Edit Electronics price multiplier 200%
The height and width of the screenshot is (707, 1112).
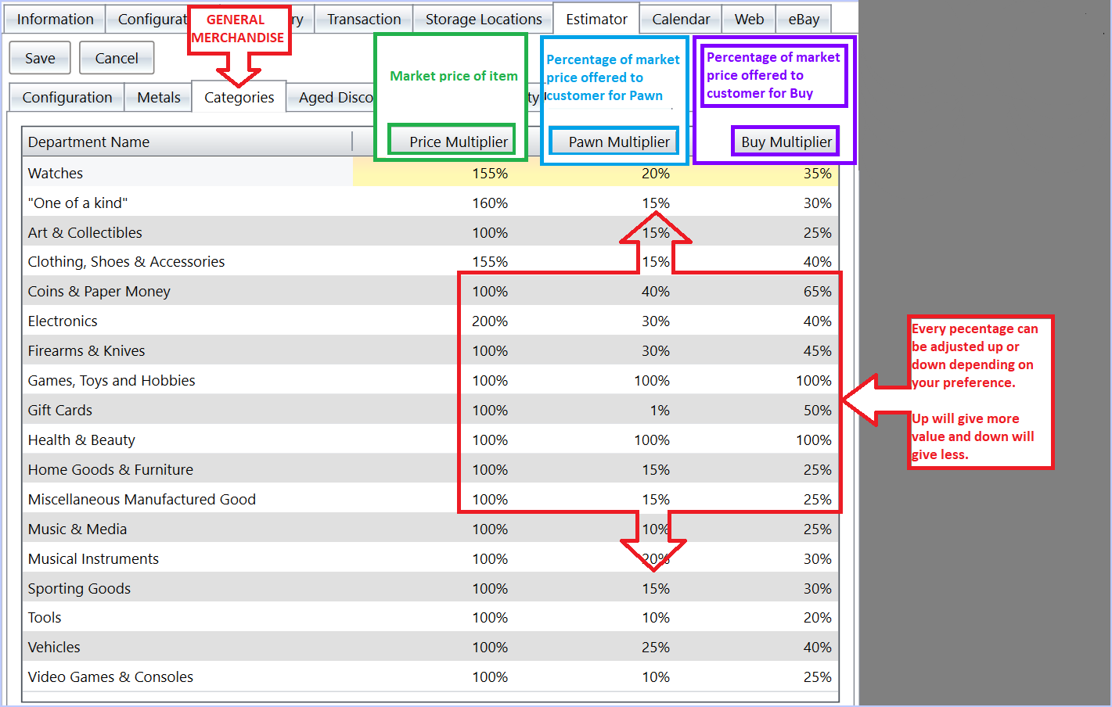tap(490, 321)
